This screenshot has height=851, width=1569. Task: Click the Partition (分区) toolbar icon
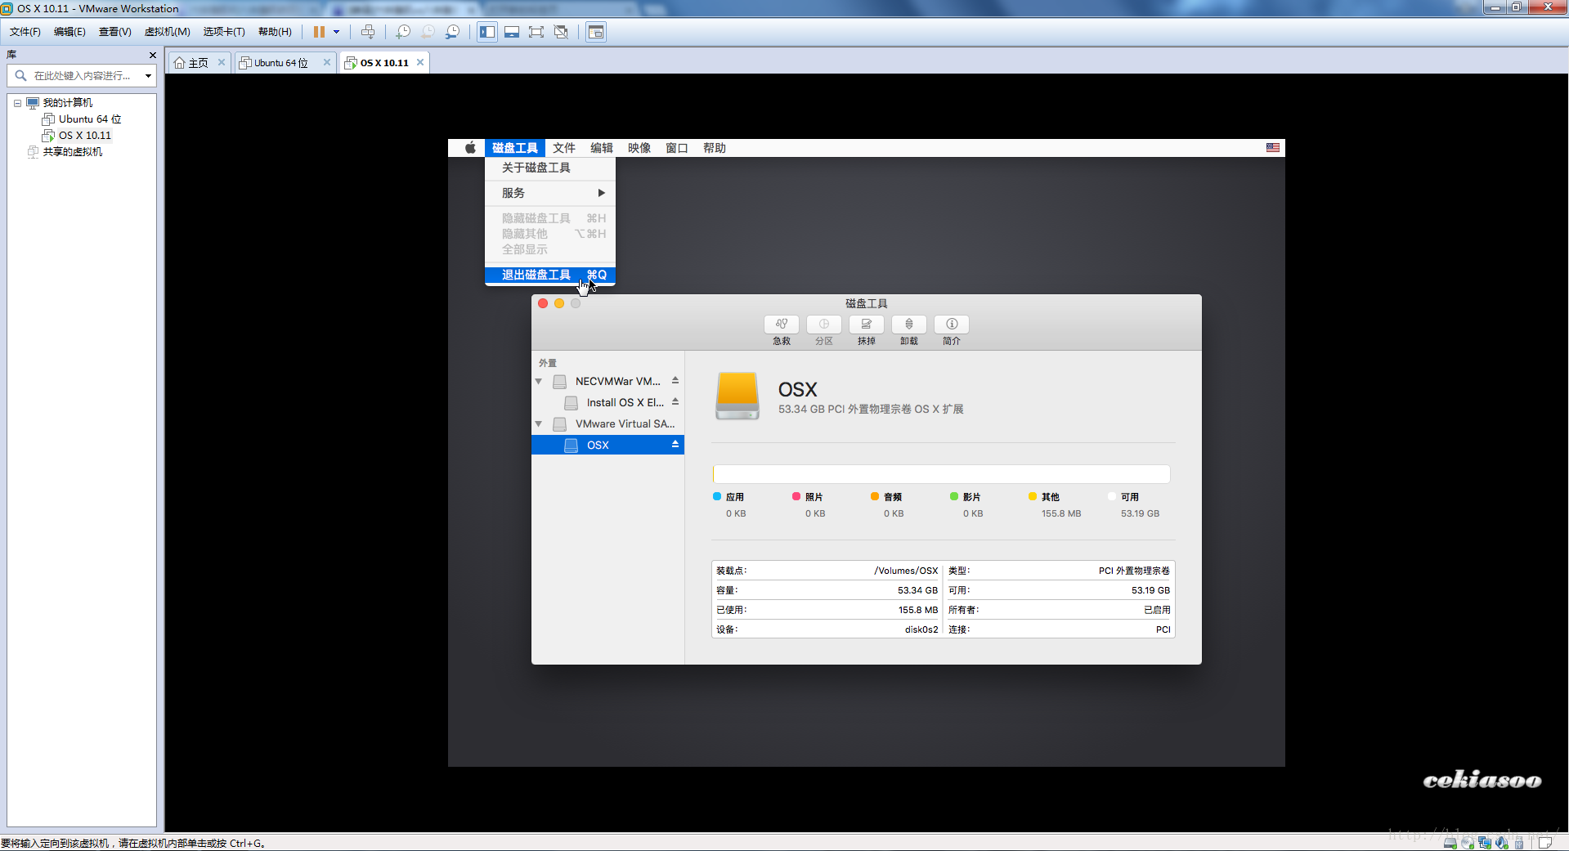pos(824,324)
